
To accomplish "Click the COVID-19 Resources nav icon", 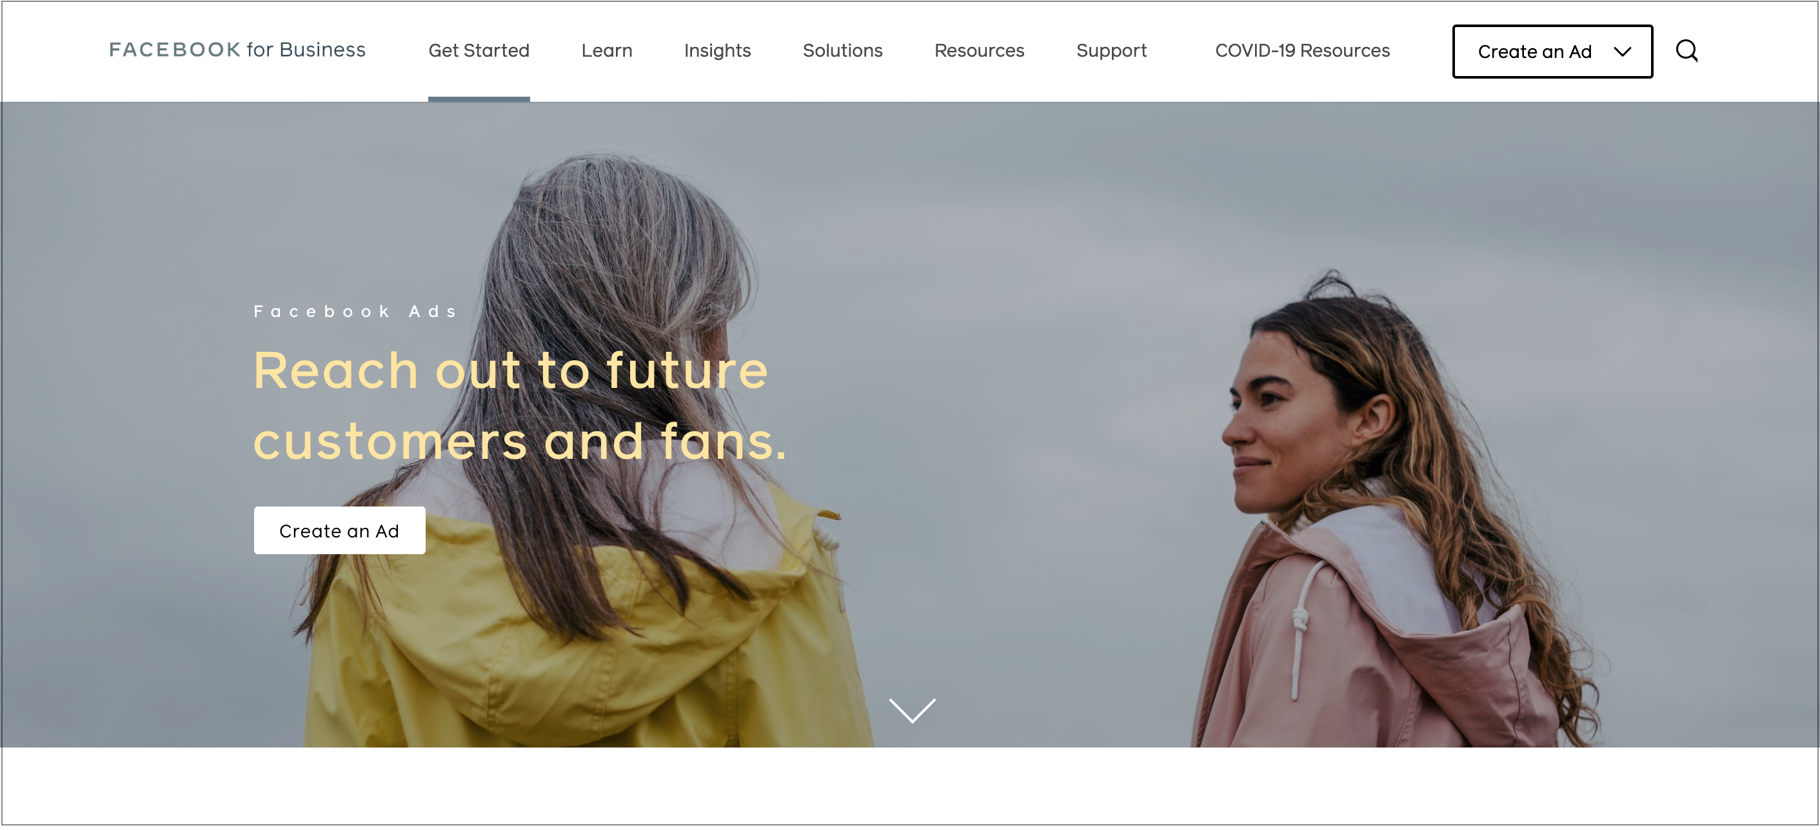I will point(1303,51).
